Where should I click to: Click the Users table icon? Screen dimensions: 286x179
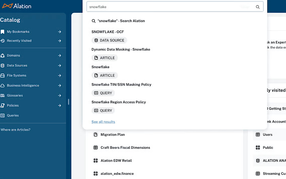click(258, 135)
